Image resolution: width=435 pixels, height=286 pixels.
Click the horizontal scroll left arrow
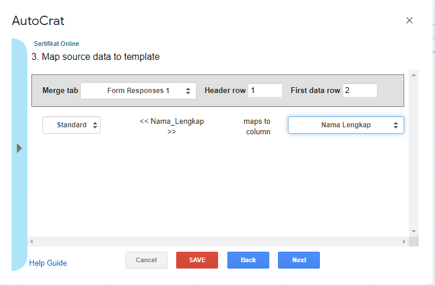31,242
